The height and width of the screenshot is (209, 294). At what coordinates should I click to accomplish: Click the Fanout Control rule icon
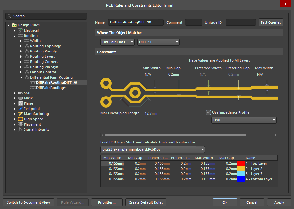coord(27,72)
